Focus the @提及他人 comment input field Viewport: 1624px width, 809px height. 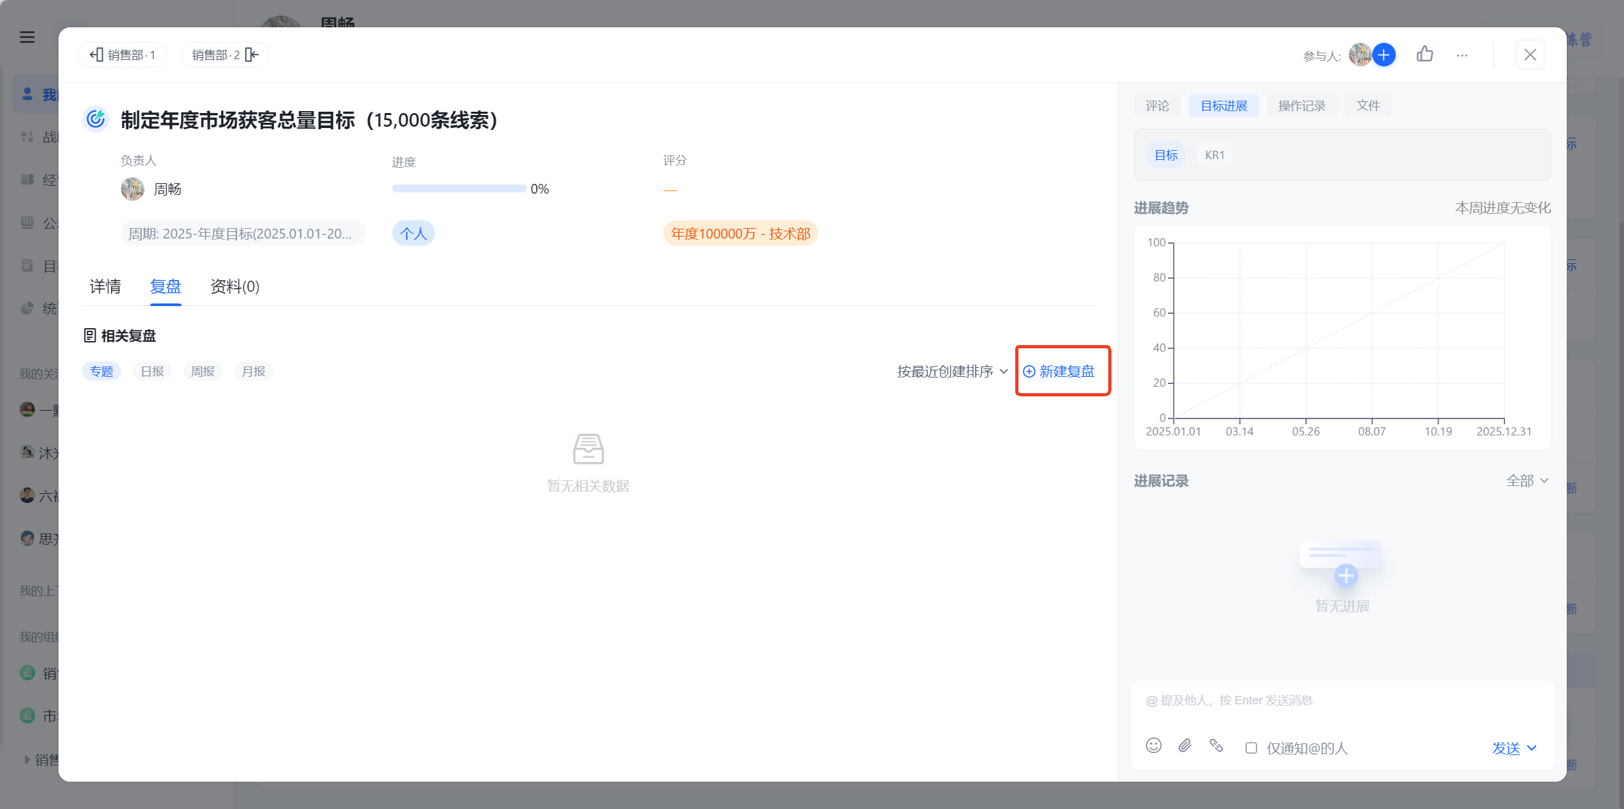tap(1342, 701)
